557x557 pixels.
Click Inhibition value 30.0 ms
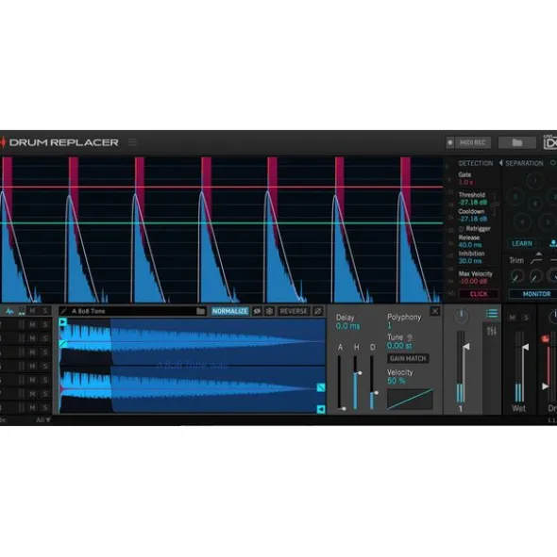click(x=470, y=261)
